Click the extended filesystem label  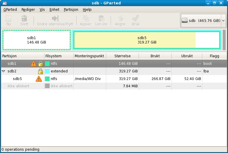click(x=59, y=71)
